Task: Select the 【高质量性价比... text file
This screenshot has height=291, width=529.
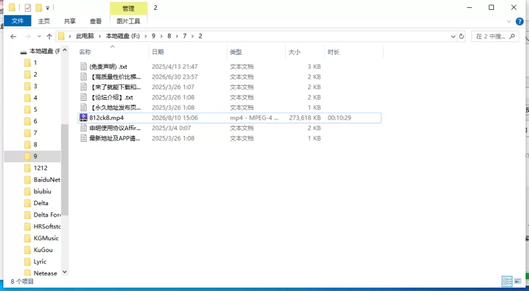Action: tap(114, 77)
